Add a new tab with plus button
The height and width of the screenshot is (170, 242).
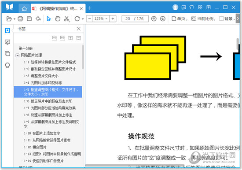89,8
